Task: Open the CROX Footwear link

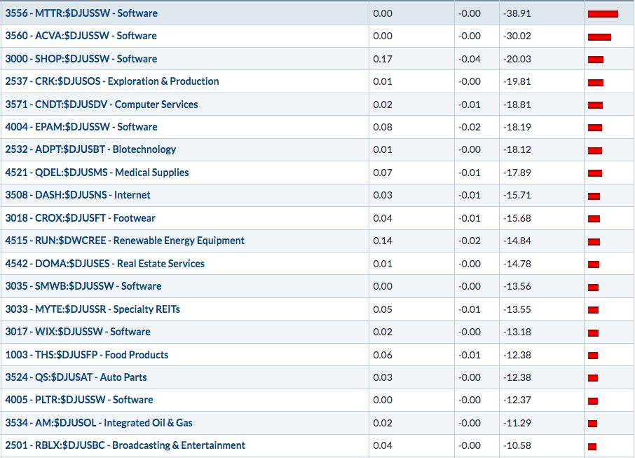Action: pyautogui.click(x=80, y=218)
